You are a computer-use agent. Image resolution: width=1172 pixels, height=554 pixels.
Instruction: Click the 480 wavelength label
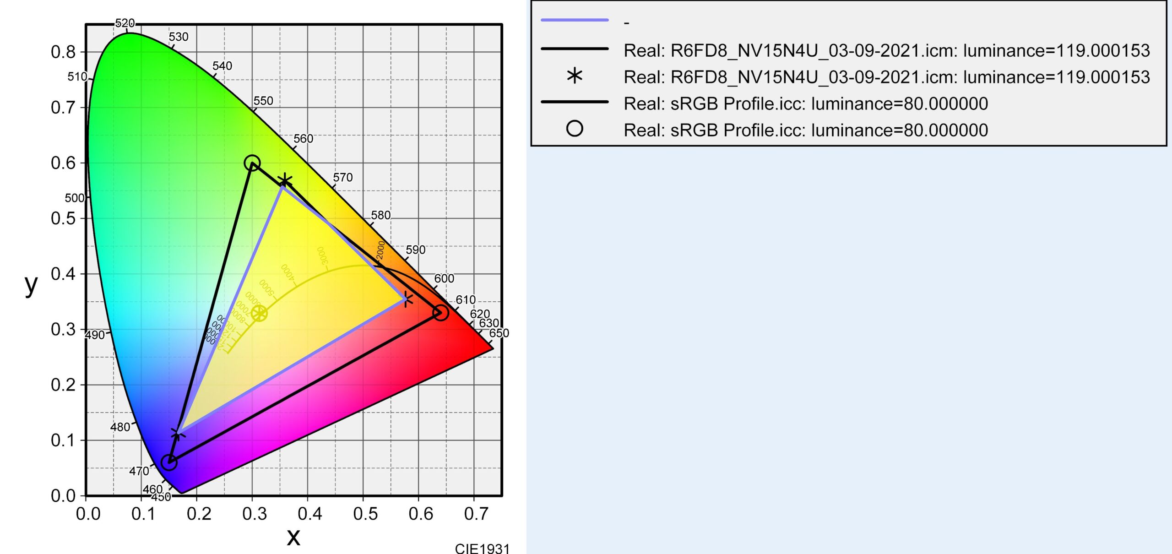pos(120,427)
